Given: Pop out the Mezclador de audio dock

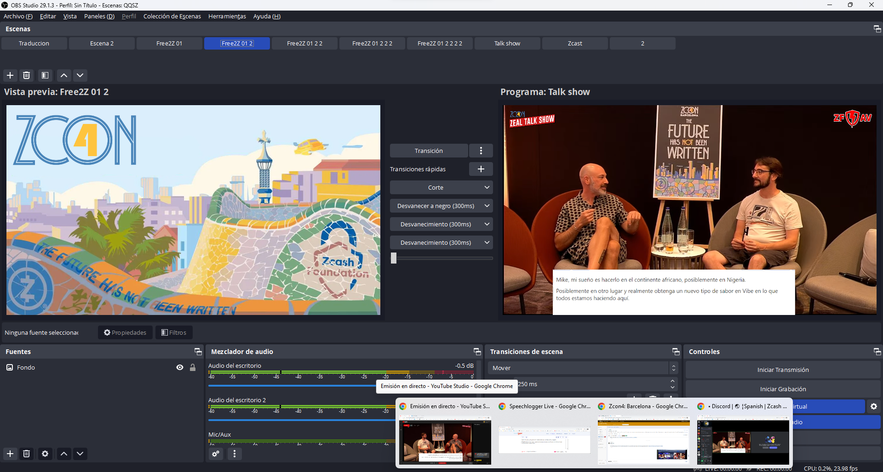Looking at the screenshot, I should [x=477, y=352].
